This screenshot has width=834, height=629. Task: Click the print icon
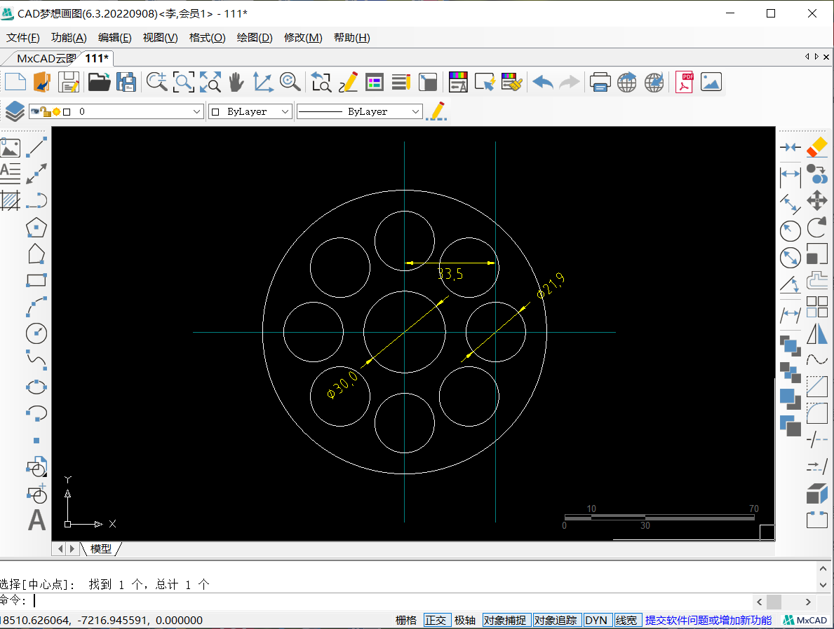click(x=600, y=83)
